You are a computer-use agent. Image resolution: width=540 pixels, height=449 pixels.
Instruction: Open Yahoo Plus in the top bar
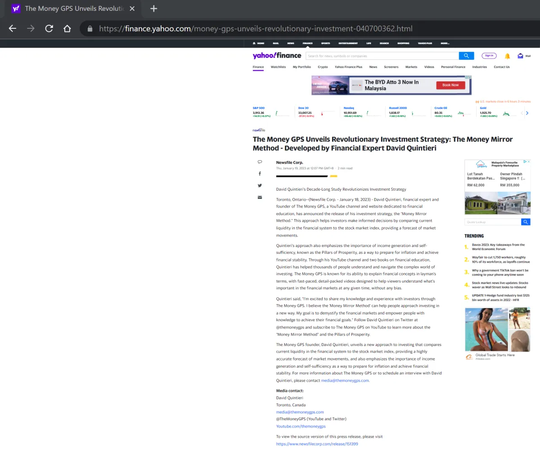pyautogui.click(x=425, y=43)
